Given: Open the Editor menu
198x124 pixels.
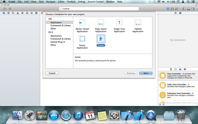Looking at the screenshot, I should click(x=61, y=2).
